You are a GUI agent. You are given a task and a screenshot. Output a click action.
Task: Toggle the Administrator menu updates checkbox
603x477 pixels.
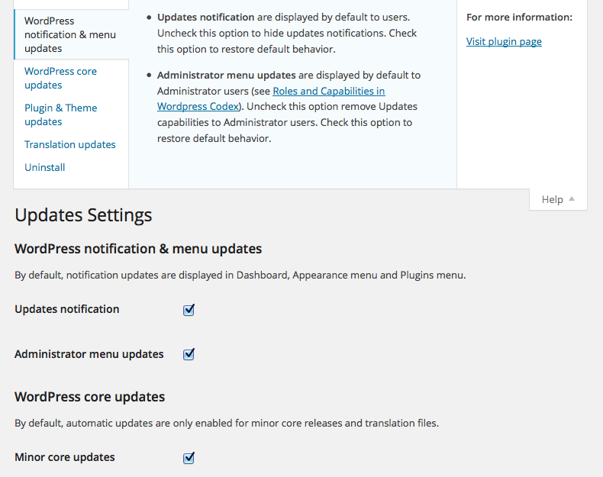[189, 354]
